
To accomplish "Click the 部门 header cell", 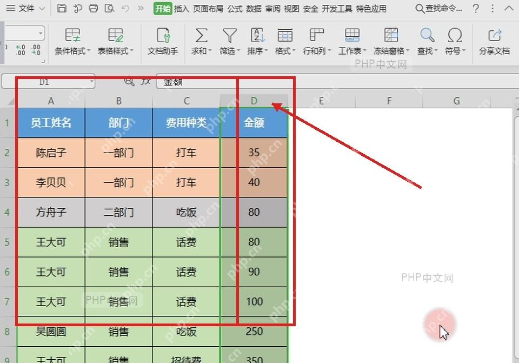I will click(119, 123).
